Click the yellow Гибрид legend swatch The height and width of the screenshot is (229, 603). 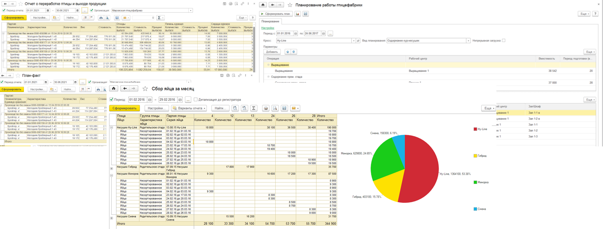click(475, 156)
